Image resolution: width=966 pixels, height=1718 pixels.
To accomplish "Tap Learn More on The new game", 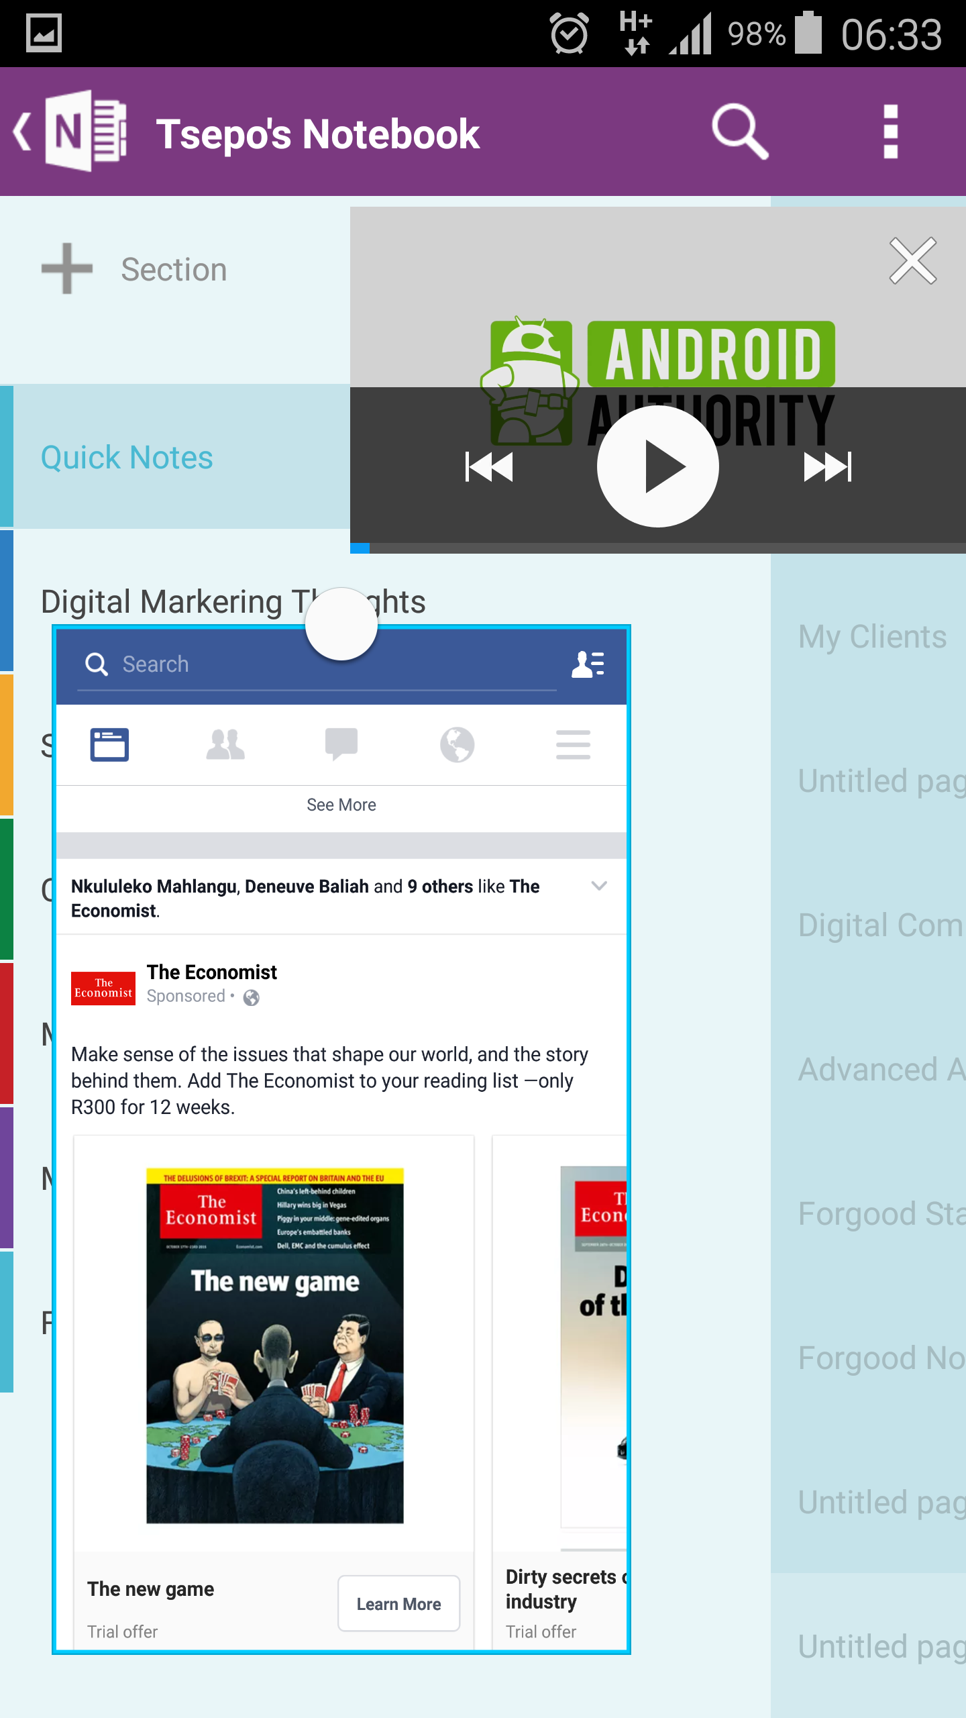I will [399, 1603].
